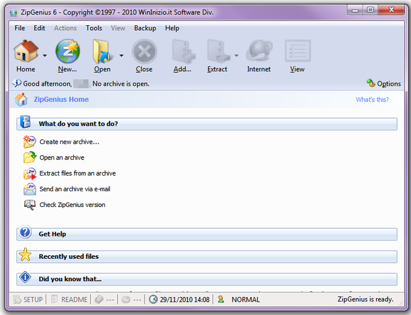Click the info icon beside Good afternoon
The width and height of the screenshot is (411, 315).
tap(17, 83)
